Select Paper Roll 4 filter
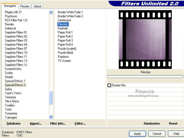 65,45
